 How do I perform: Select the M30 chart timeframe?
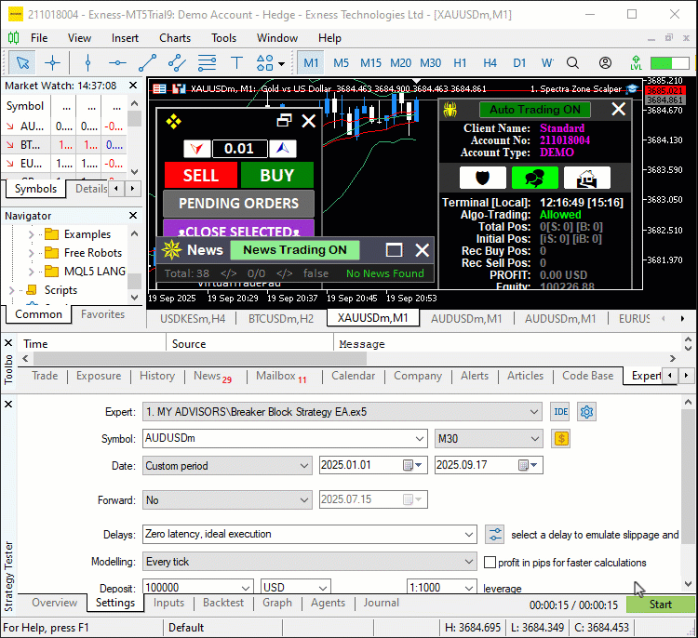(431, 63)
